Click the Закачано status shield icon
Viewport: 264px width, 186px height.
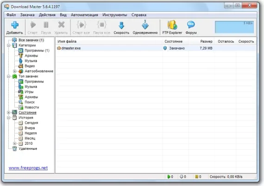click(165, 48)
